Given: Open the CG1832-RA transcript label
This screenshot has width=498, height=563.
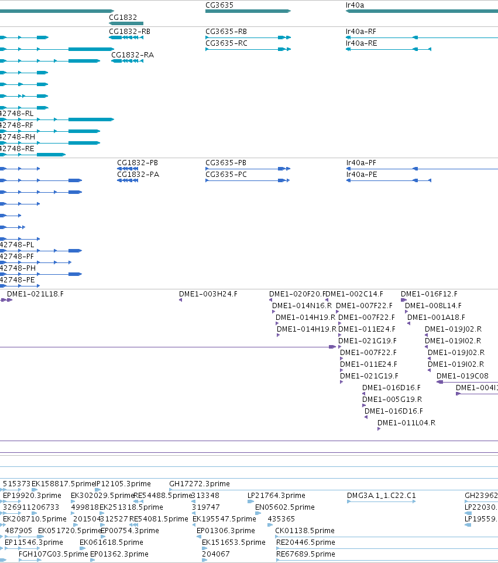Looking at the screenshot, I should click(133, 55).
